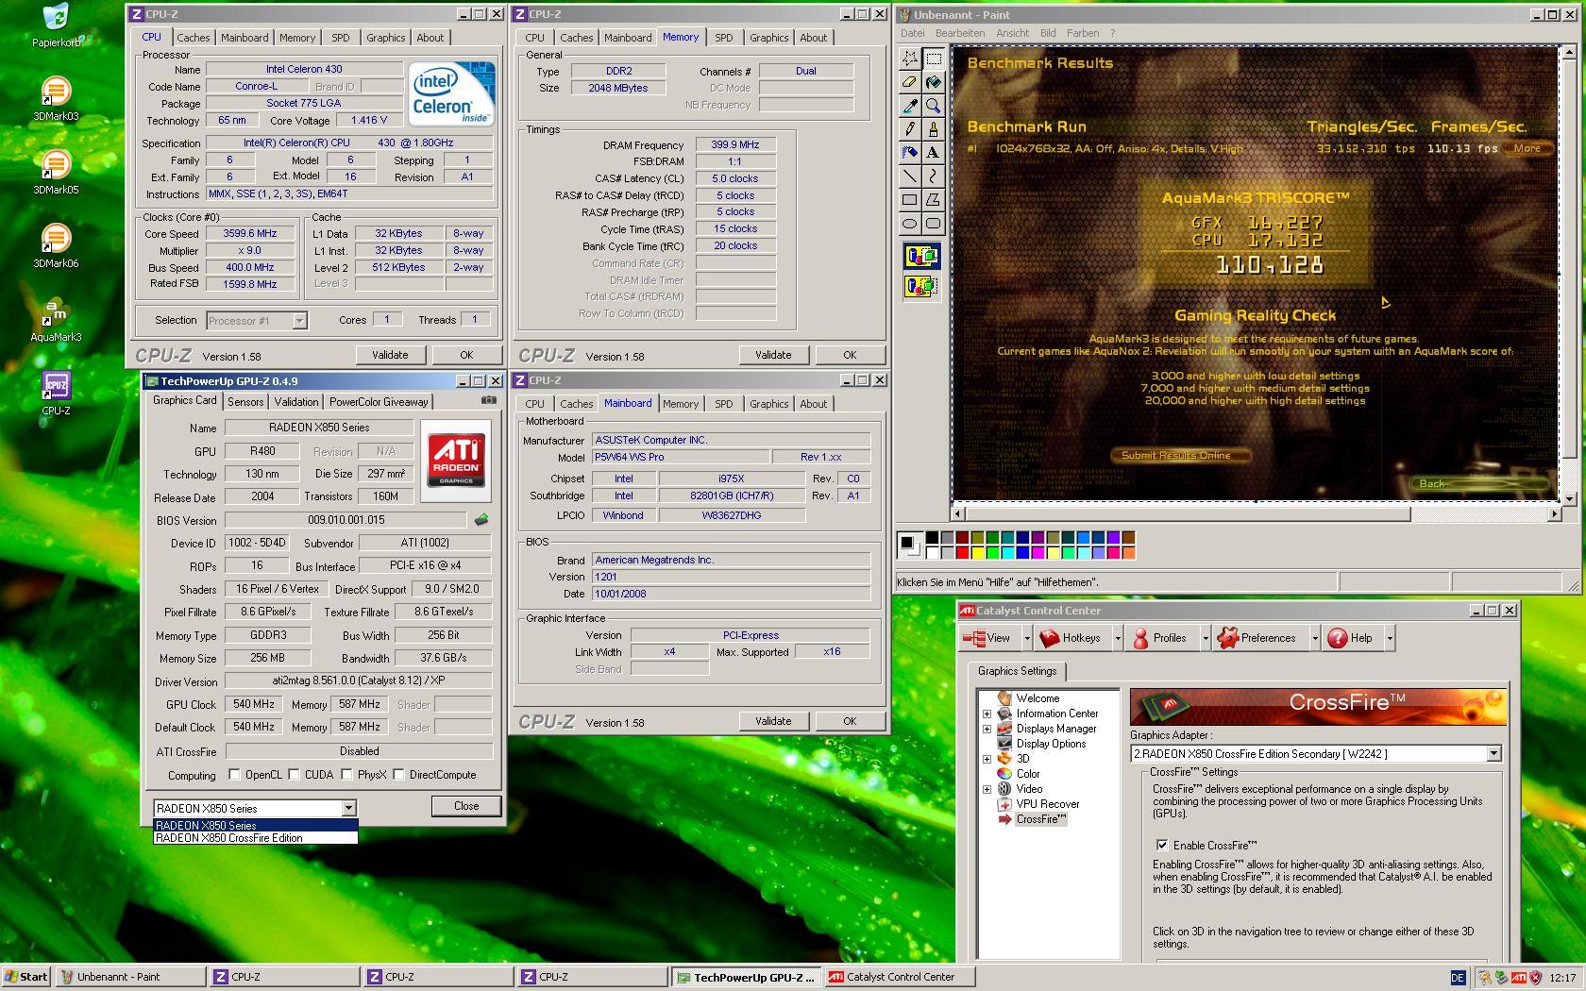
Task: Open the 3DMark05 desktop shortcut
Action: (x=56, y=173)
